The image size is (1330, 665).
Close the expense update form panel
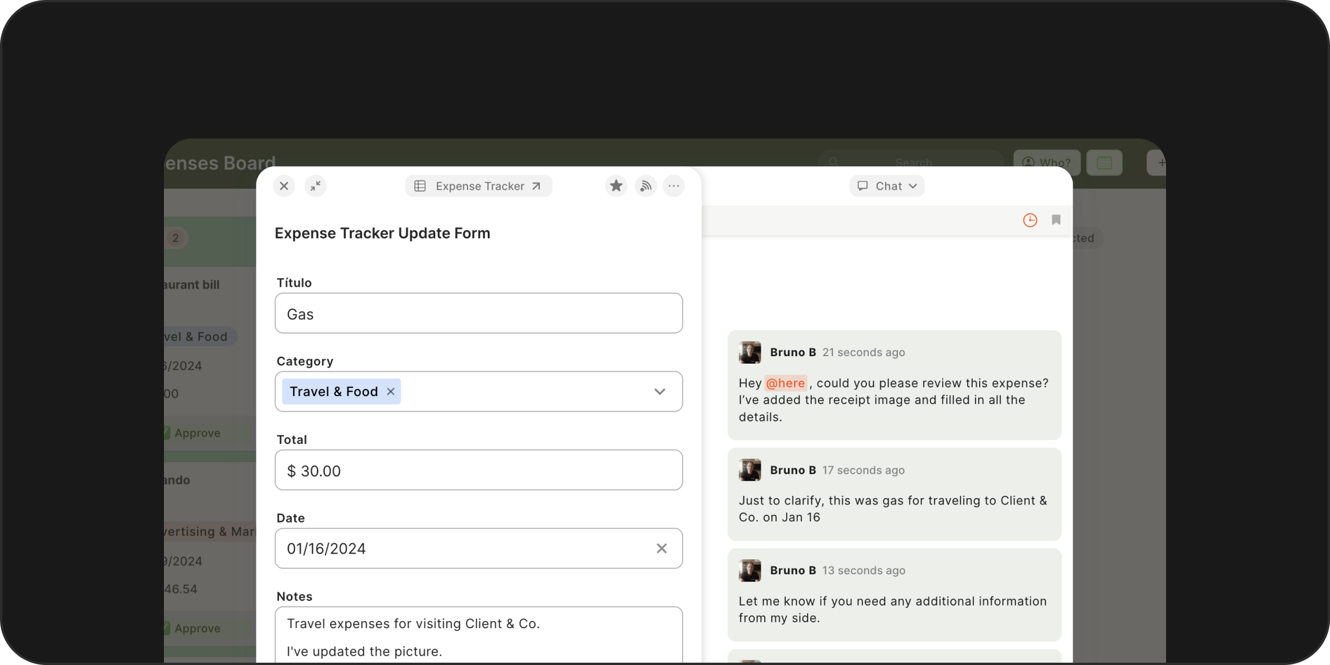[284, 186]
